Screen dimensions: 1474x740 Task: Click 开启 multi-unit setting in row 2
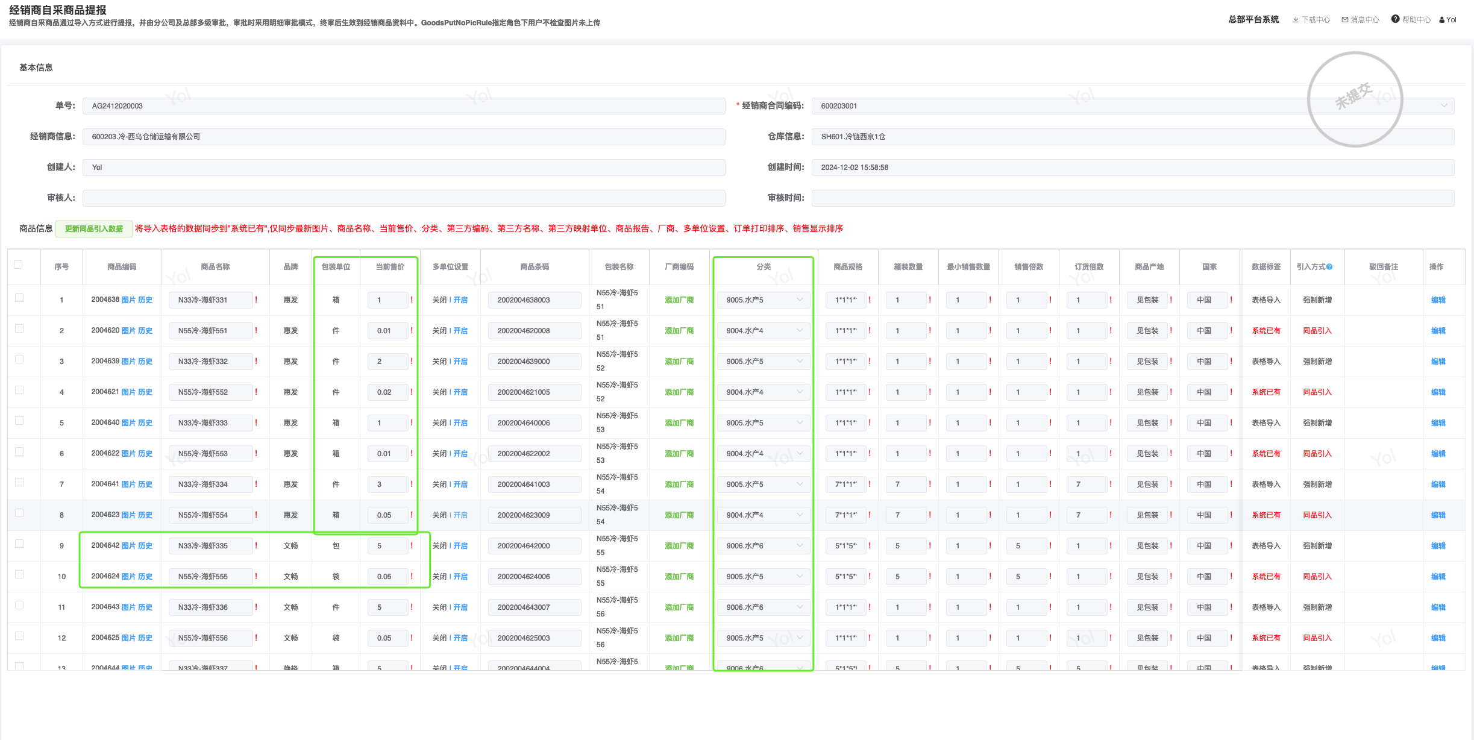tap(460, 331)
